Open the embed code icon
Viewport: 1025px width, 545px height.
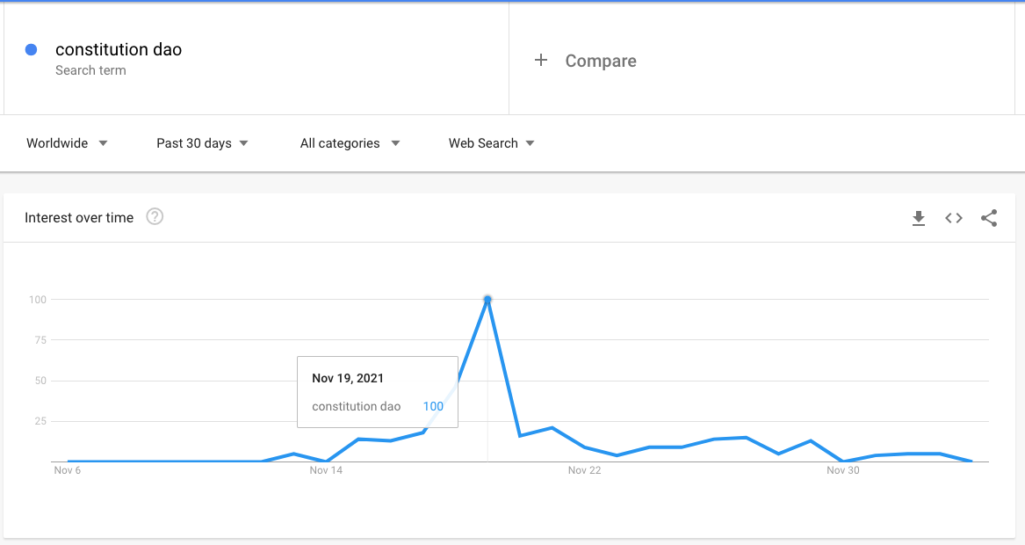[954, 218]
